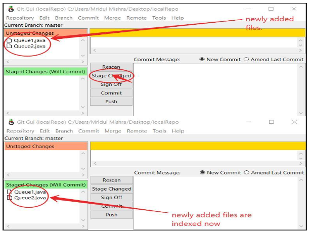Open Merge menu in upper window

point(112,18)
